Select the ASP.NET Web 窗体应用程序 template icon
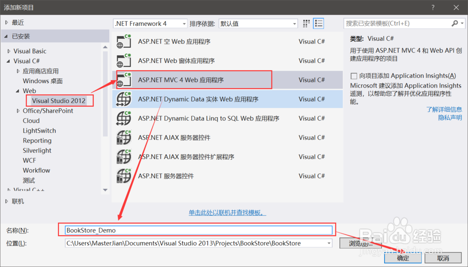The width and height of the screenshot is (468, 267). tap(124, 60)
